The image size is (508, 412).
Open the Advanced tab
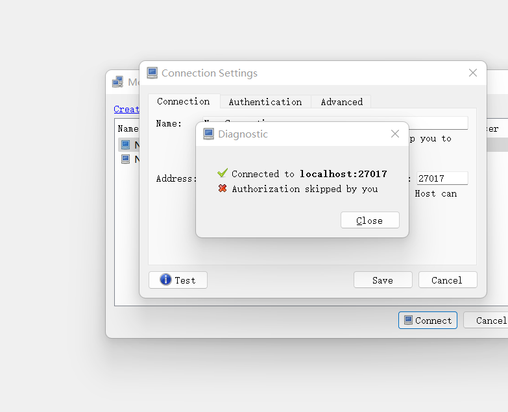pos(341,102)
